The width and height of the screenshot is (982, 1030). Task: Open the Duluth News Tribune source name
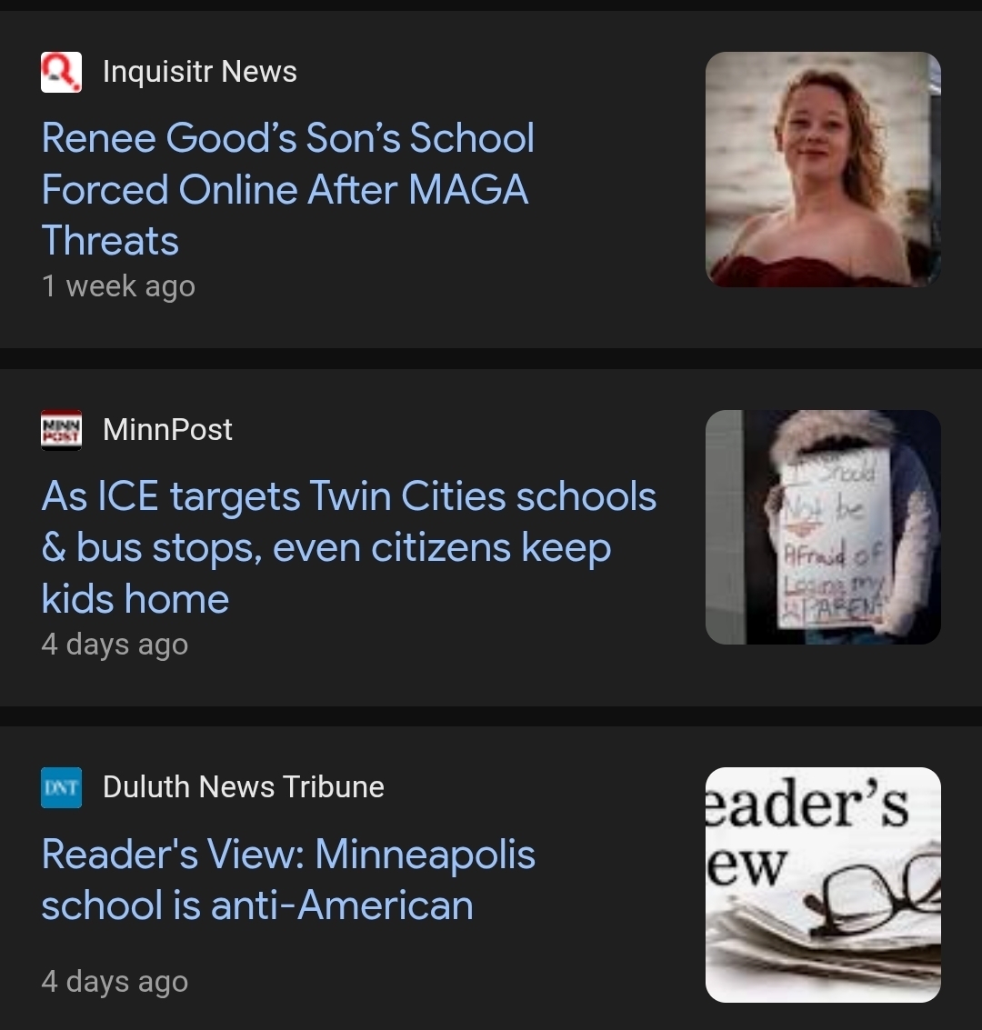(243, 787)
